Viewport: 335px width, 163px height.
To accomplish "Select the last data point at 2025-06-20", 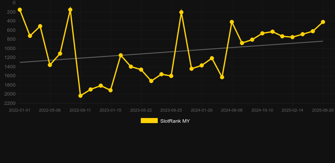I will coord(323,22).
